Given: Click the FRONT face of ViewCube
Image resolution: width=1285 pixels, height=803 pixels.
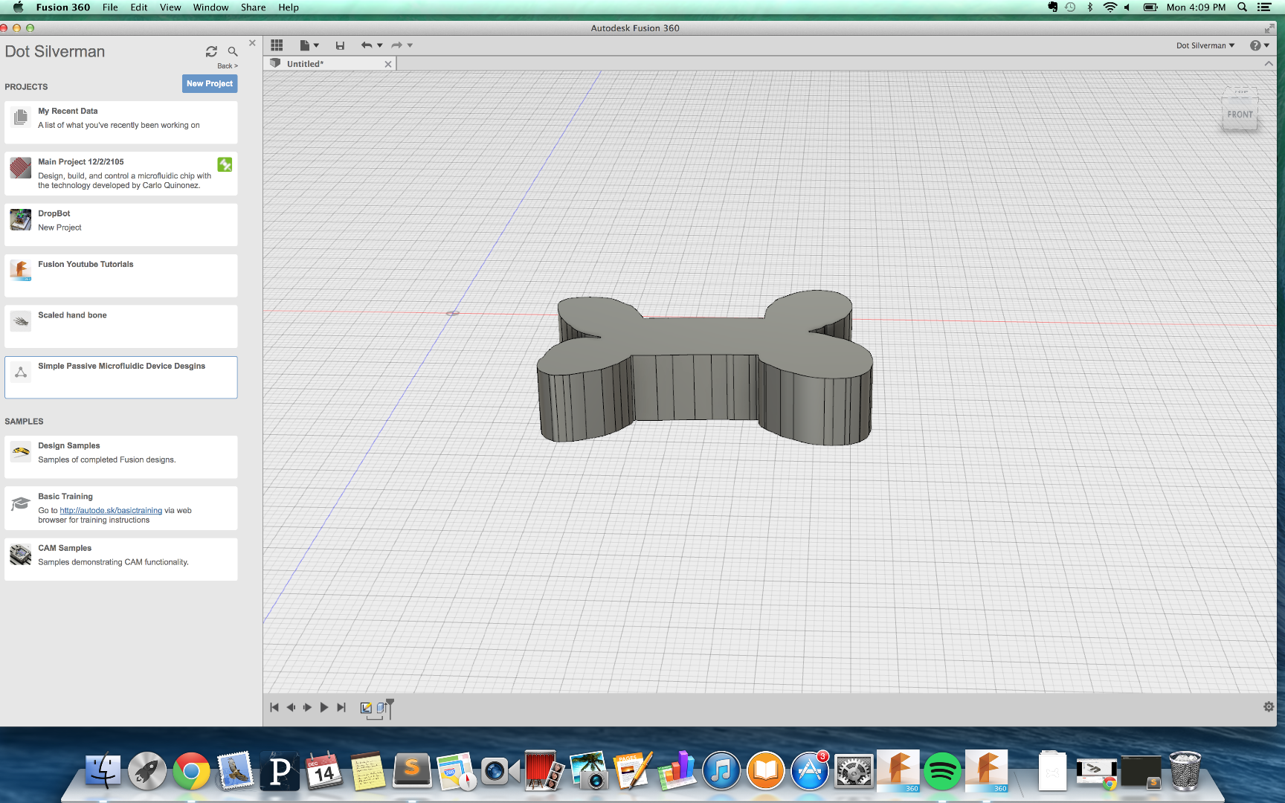Looking at the screenshot, I should [1240, 115].
